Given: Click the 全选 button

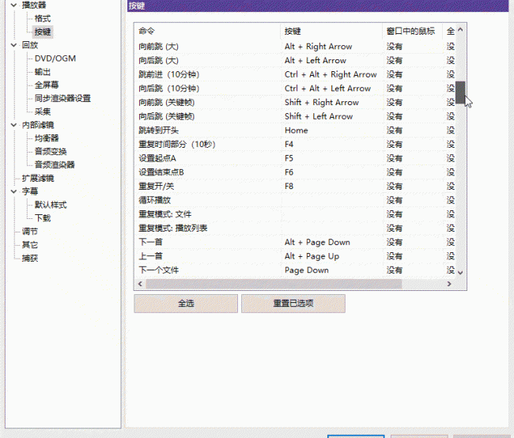Looking at the screenshot, I should (186, 304).
